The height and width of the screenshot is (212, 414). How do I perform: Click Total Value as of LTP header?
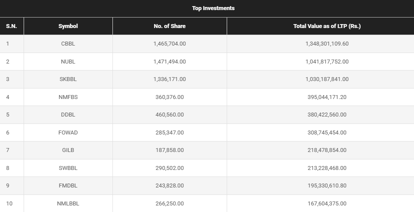326,26
